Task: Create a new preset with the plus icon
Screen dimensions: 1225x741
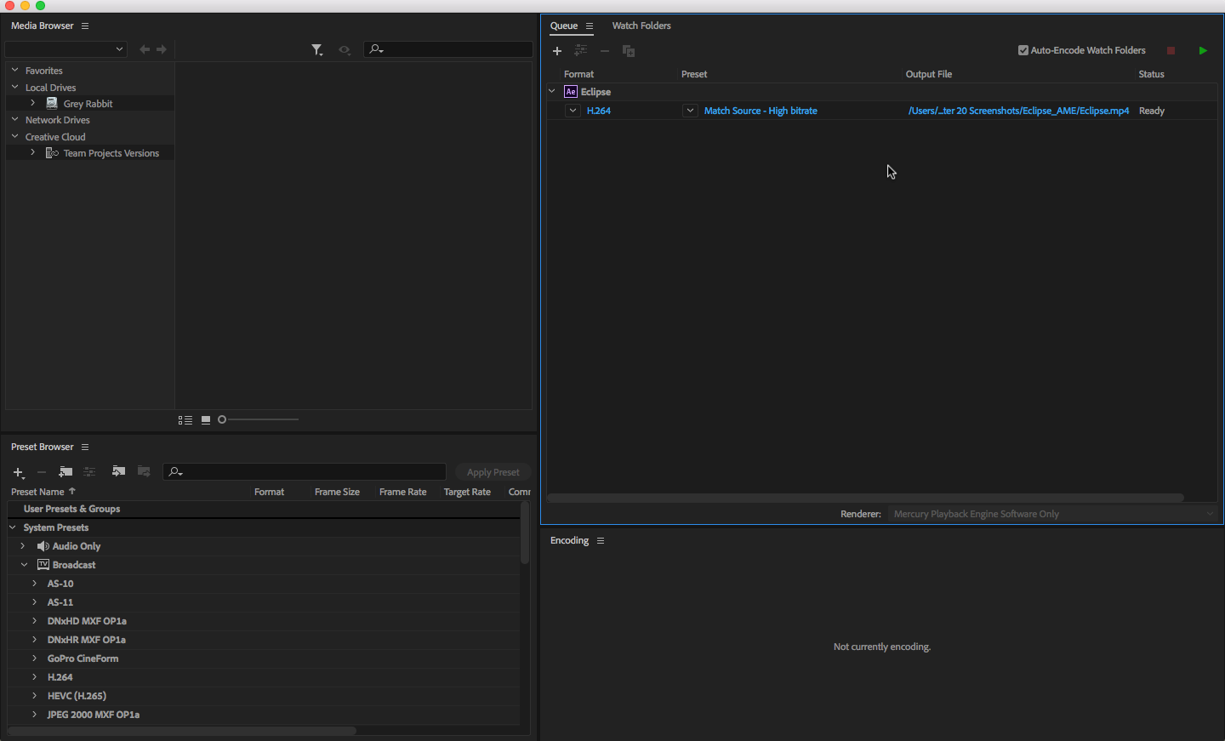Action: (18, 472)
